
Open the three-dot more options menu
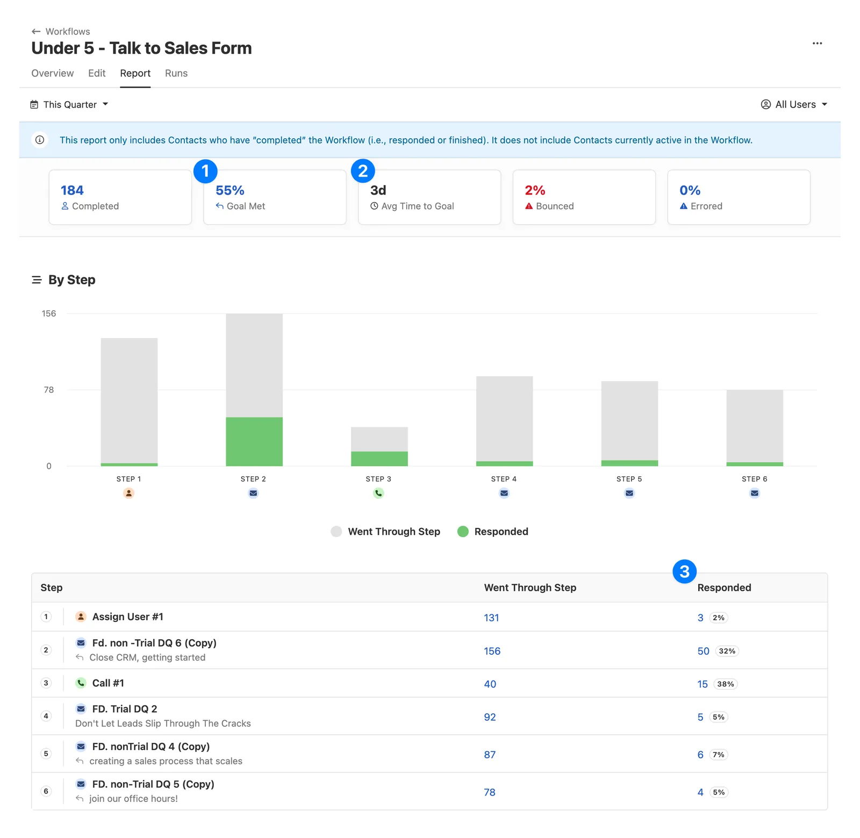(x=817, y=44)
